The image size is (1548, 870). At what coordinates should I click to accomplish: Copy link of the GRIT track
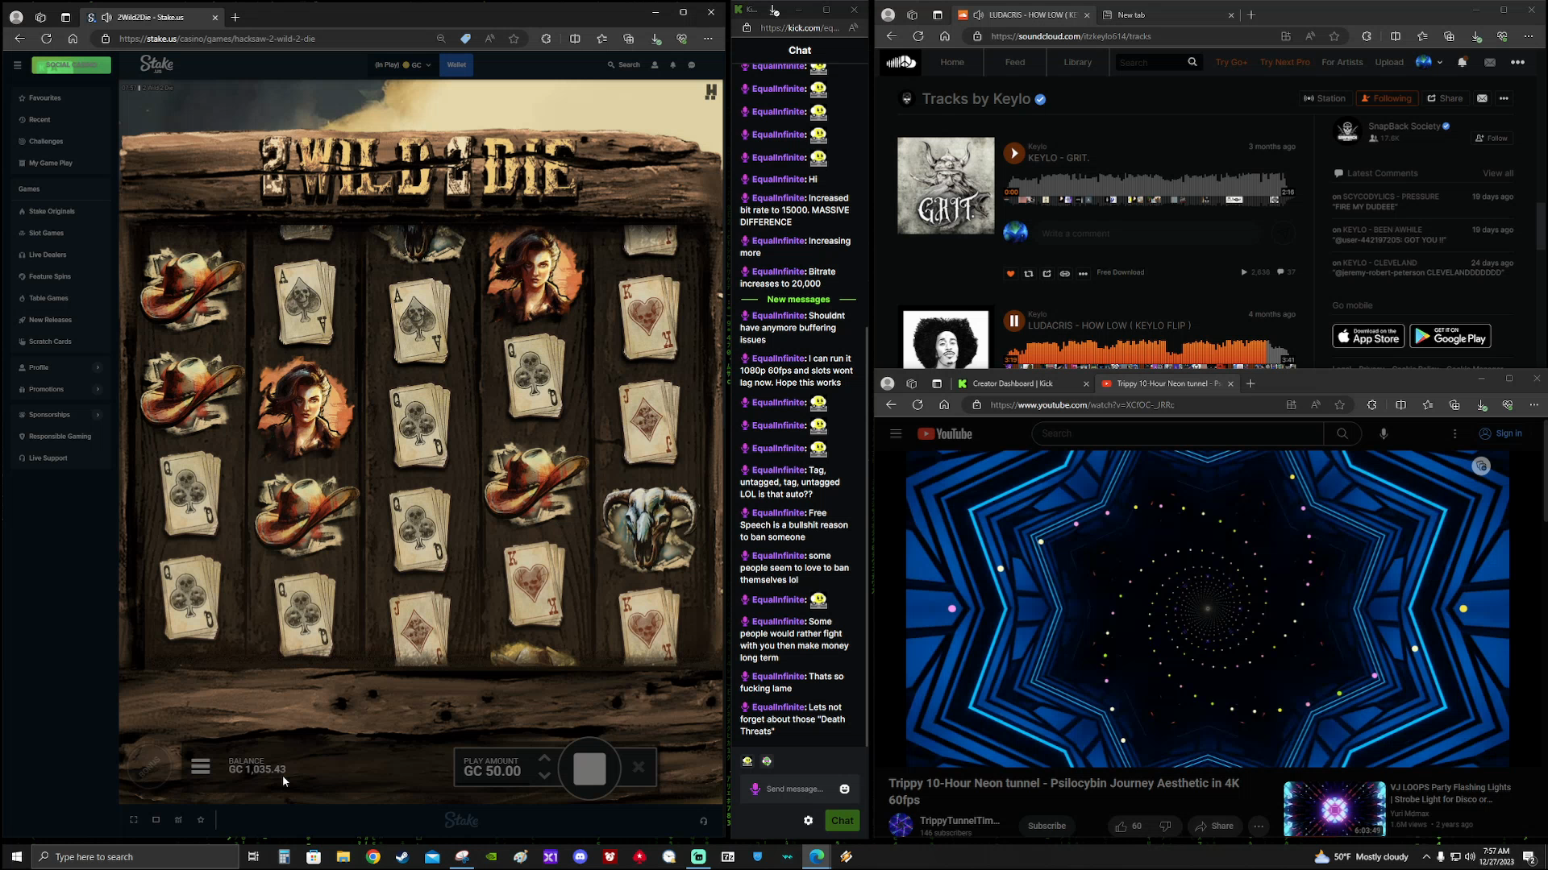pos(1064,274)
